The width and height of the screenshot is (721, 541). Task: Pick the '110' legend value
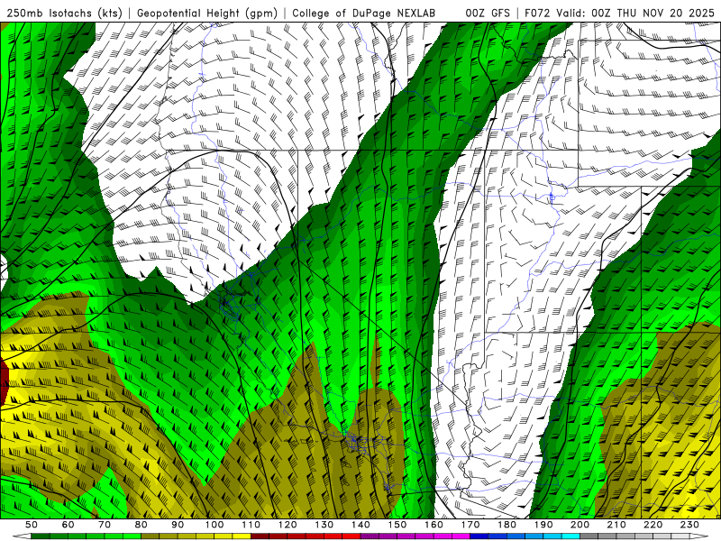pyautogui.click(x=251, y=525)
